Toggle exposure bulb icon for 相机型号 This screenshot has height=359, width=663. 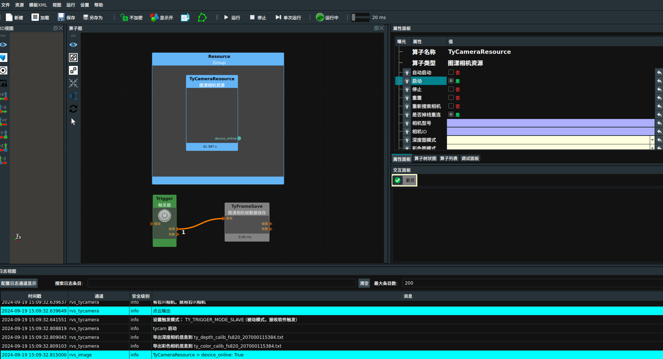coord(407,123)
